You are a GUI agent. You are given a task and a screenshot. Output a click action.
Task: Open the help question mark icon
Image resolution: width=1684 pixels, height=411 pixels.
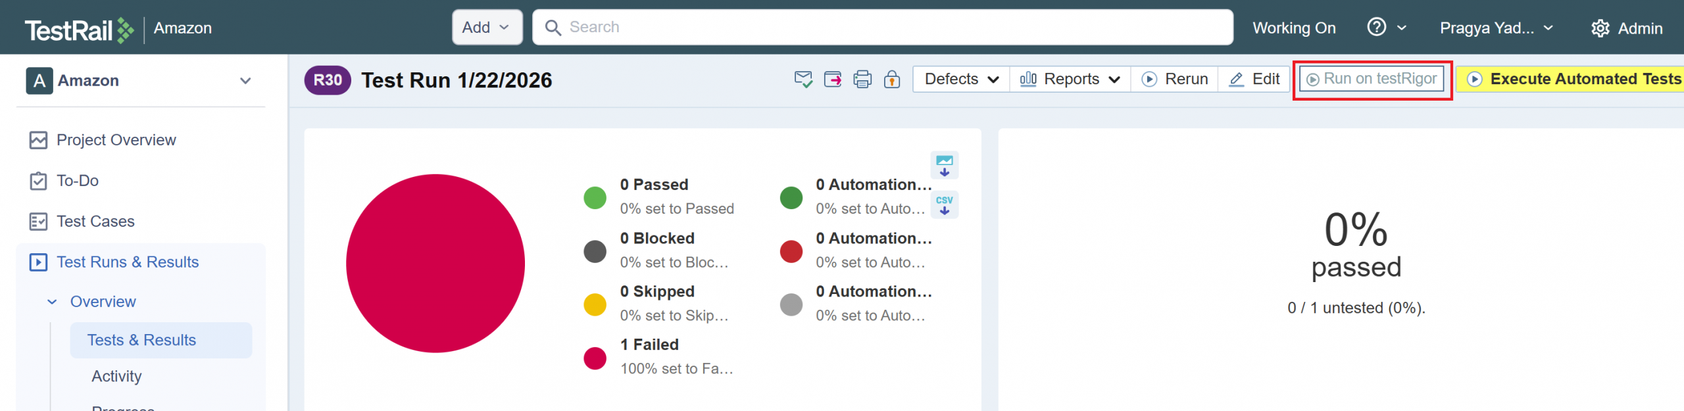(x=1377, y=28)
